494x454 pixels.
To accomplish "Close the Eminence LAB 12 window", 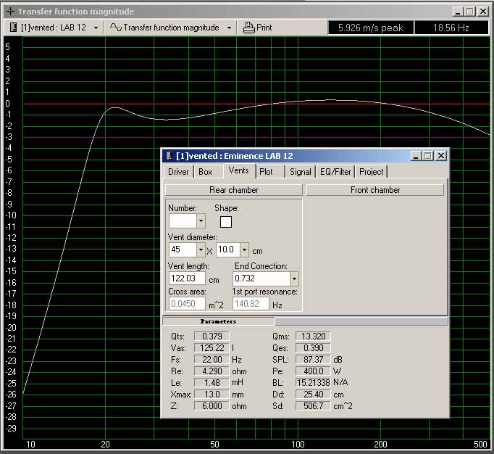I will coord(441,156).
